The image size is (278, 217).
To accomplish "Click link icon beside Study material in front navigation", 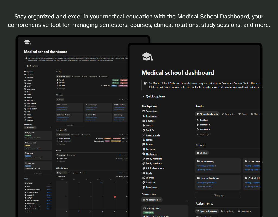I will (x=144, y=159).
